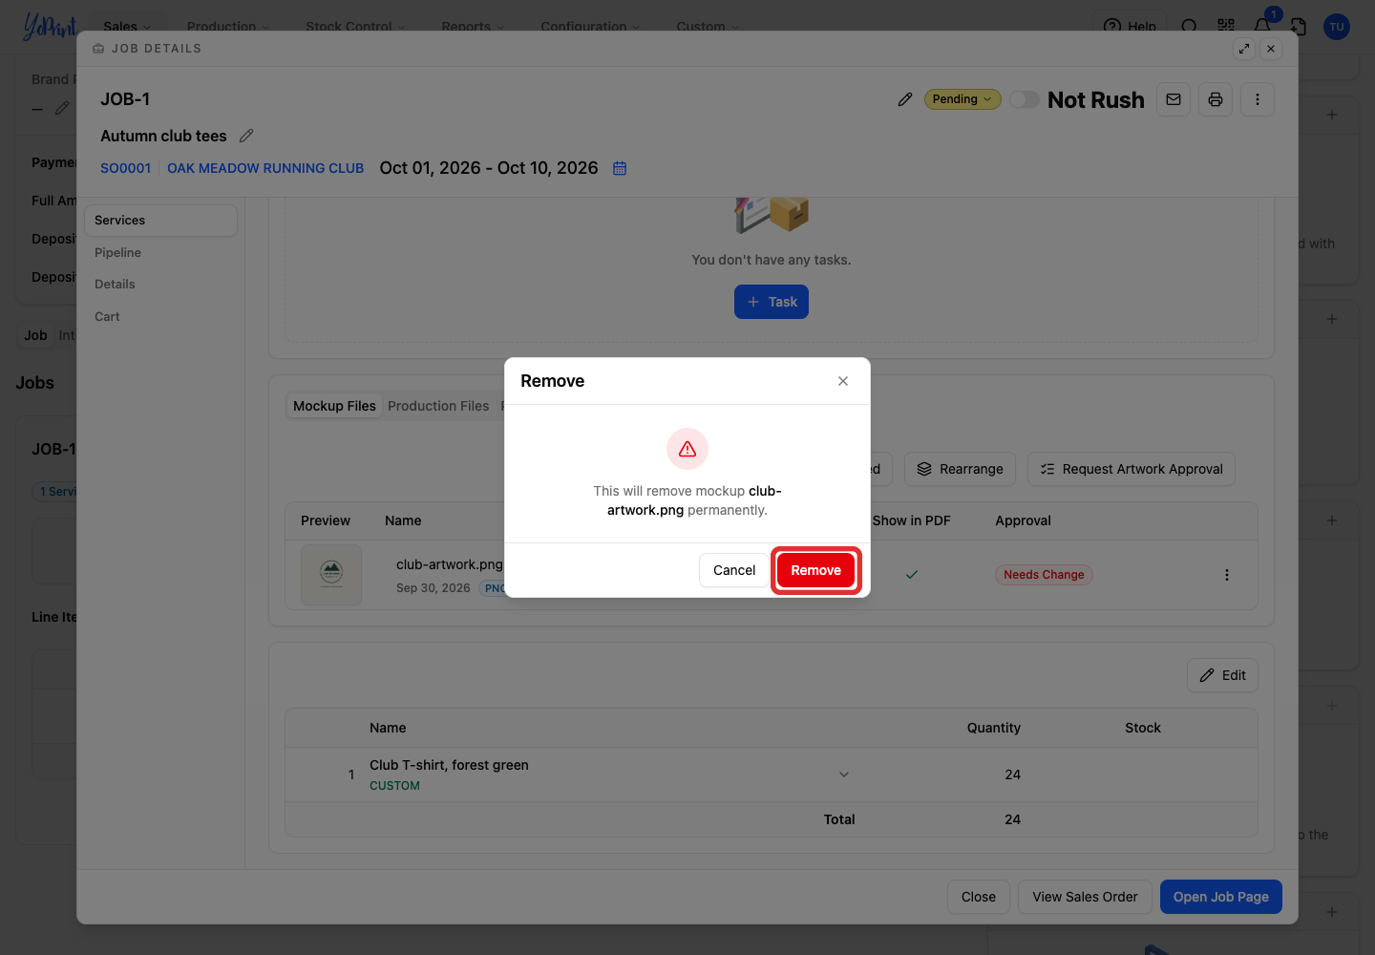Open Configuration menu
The image size is (1375, 955).
click(590, 26)
